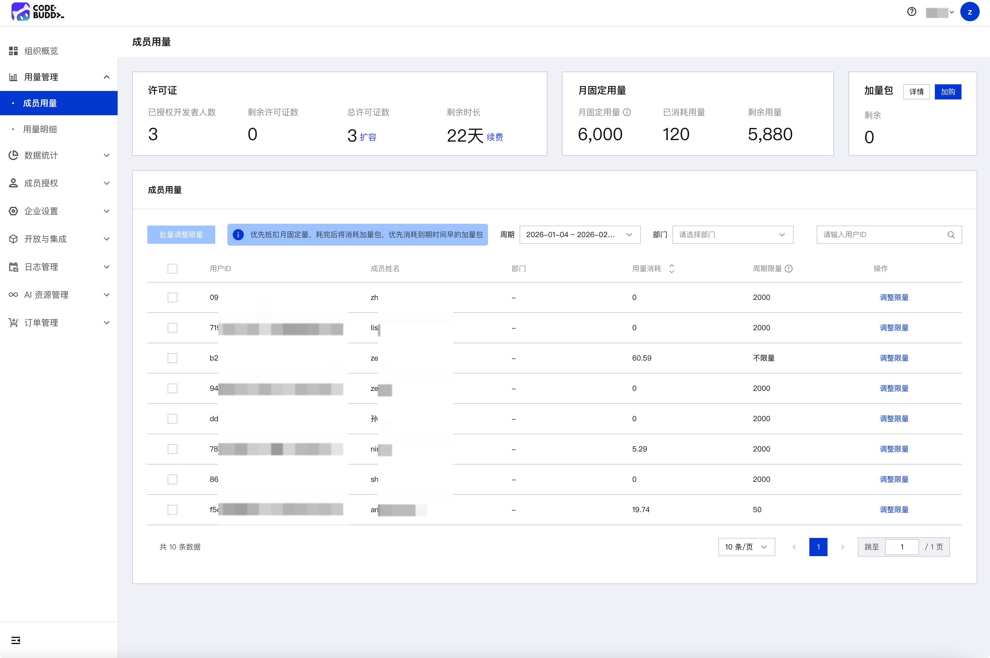This screenshot has width=990, height=658.
Task: Click the help question mark icon
Action: 911,12
